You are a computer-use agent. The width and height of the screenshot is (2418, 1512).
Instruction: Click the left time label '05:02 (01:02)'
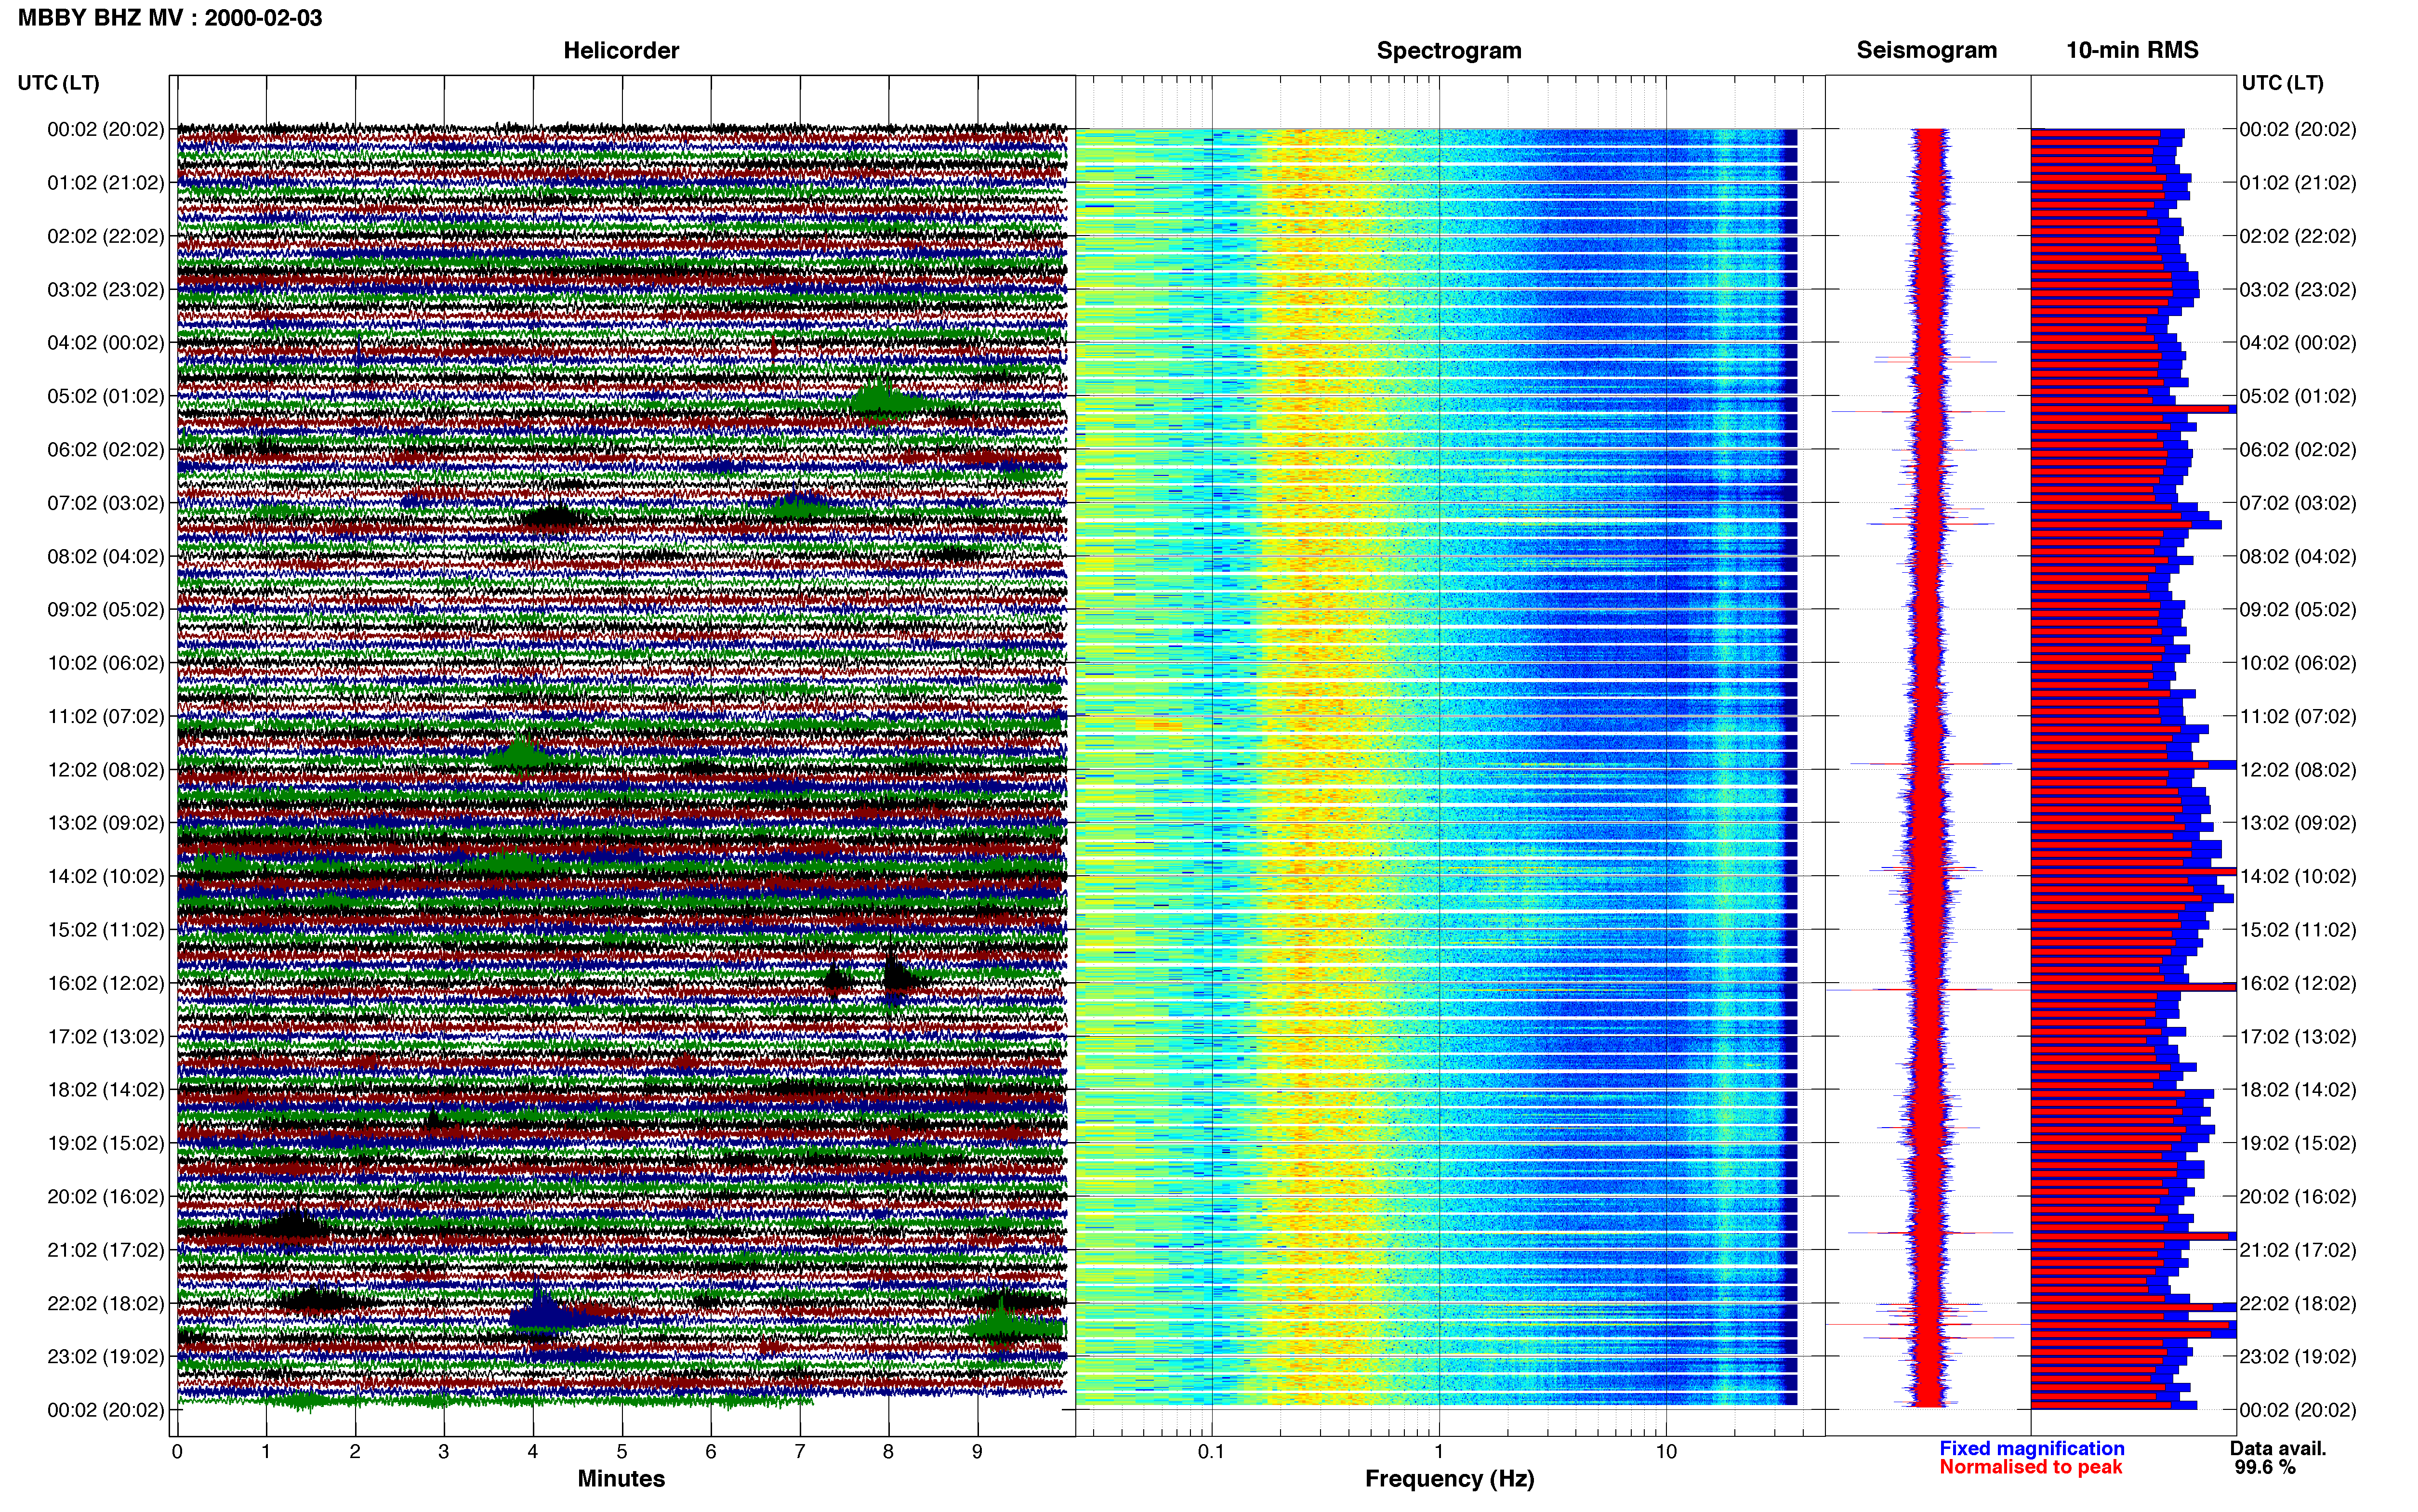(106, 396)
